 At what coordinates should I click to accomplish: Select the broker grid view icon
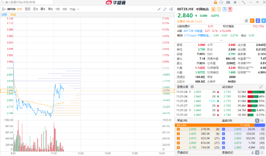(x=262, y=152)
